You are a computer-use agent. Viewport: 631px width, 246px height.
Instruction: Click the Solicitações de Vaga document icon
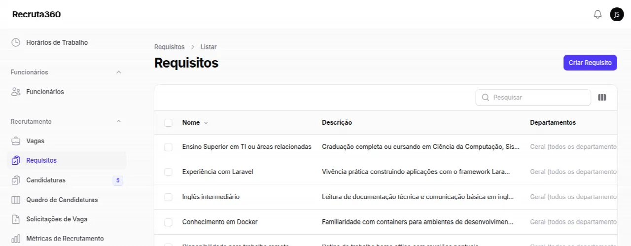(x=16, y=219)
